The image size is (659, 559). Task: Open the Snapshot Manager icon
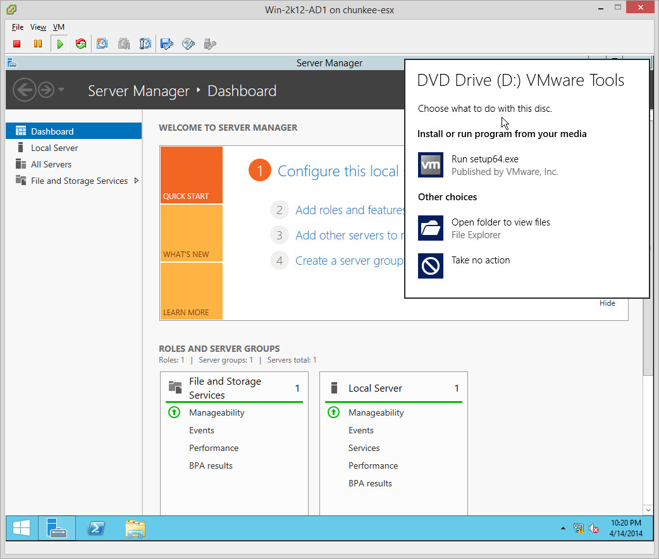tap(145, 44)
